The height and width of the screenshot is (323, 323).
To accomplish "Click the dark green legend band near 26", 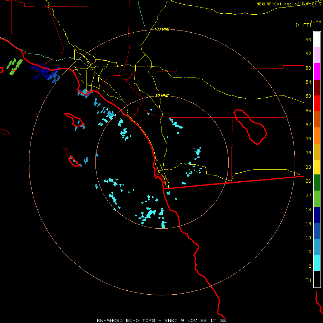I will click(317, 183).
